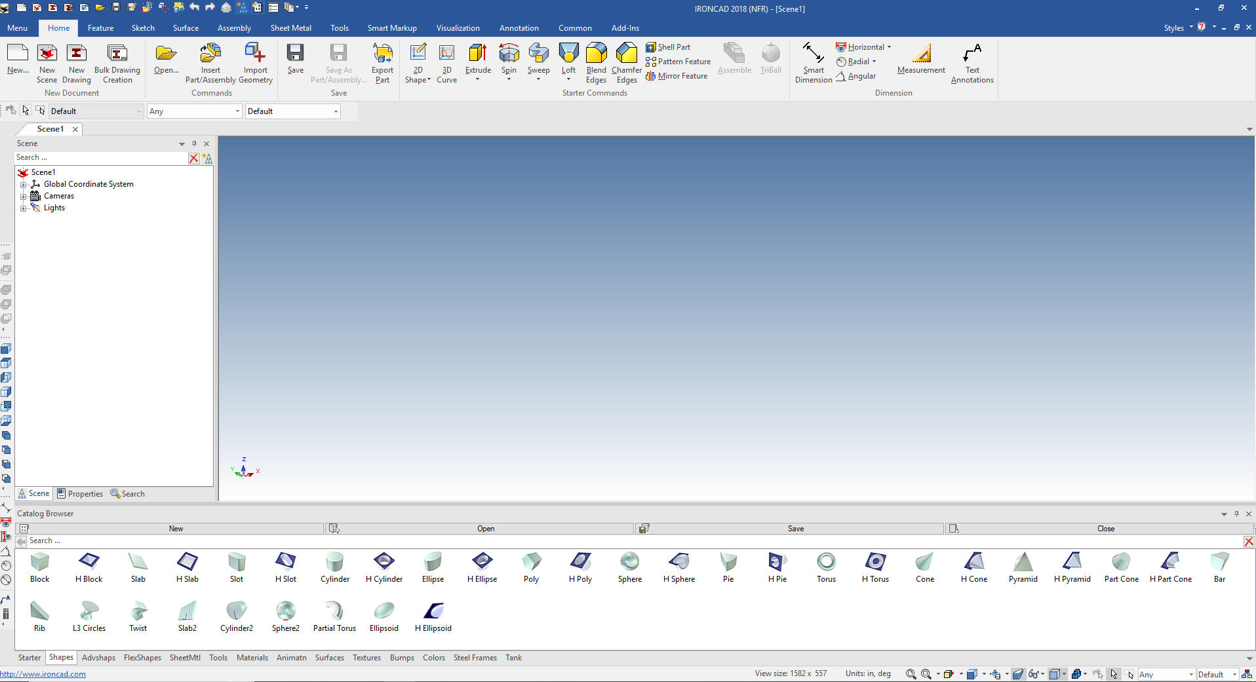Open the Add-Ins ribbon tab
The width and height of the screenshot is (1256, 682).
(625, 28)
